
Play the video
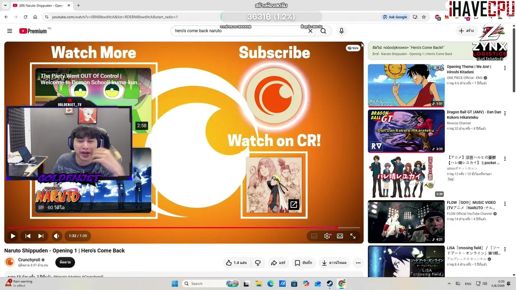click(x=13, y=236)
